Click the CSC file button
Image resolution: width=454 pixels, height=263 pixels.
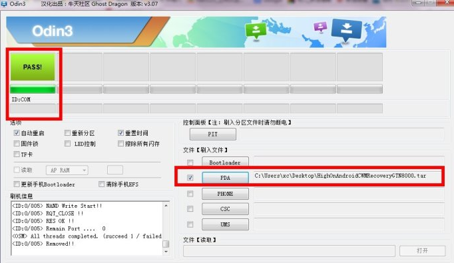click(x=225, y=209)
